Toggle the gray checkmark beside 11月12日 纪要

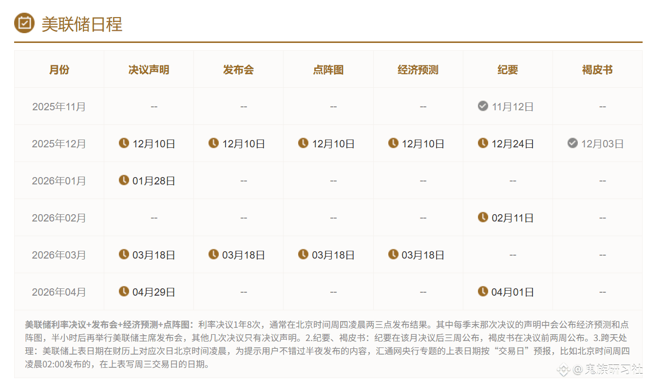pyautogui.click(x=482, y=106)
